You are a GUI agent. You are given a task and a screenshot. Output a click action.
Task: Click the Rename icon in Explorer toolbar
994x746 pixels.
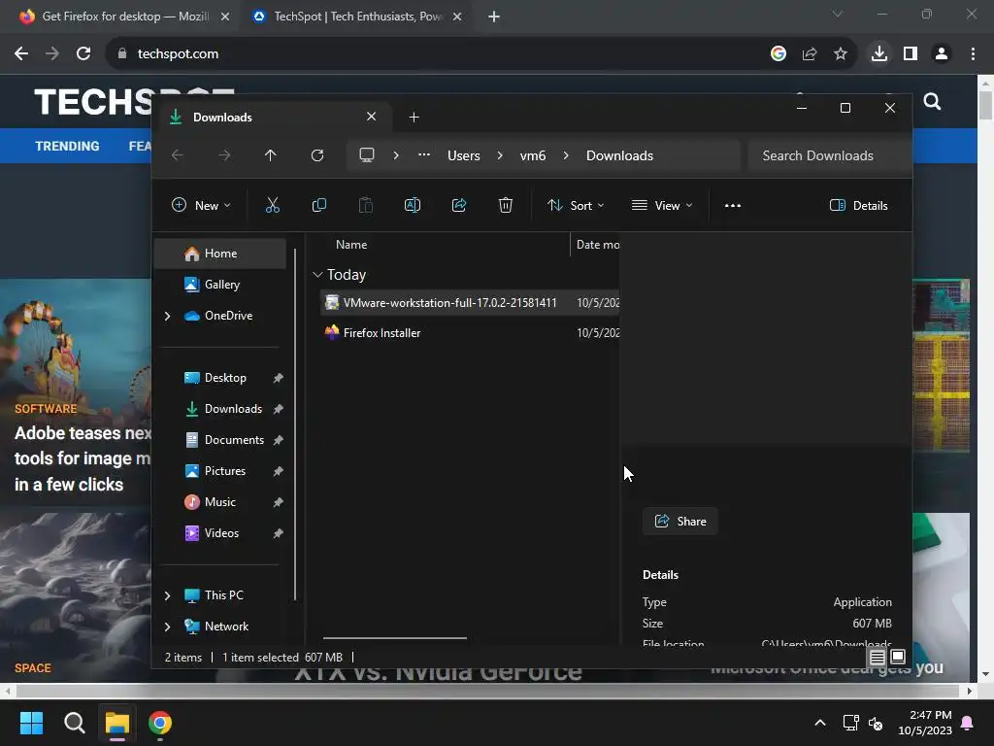coord(412,205)
